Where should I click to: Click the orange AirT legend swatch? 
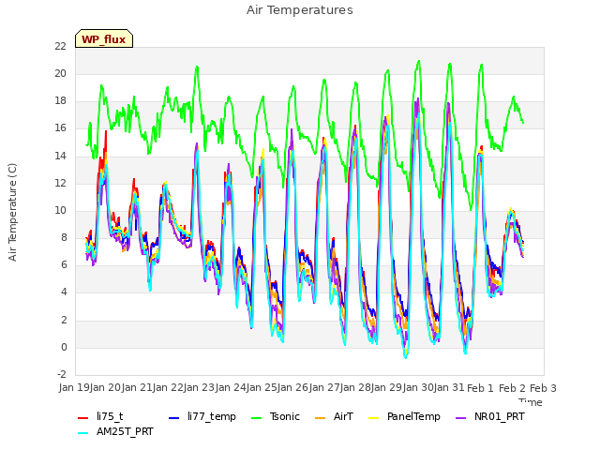pos(320,418)
